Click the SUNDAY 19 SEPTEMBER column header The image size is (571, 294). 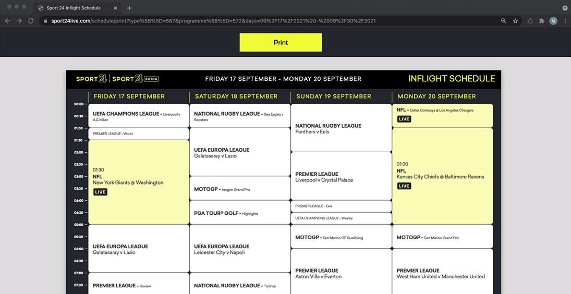tap(334, 96)
